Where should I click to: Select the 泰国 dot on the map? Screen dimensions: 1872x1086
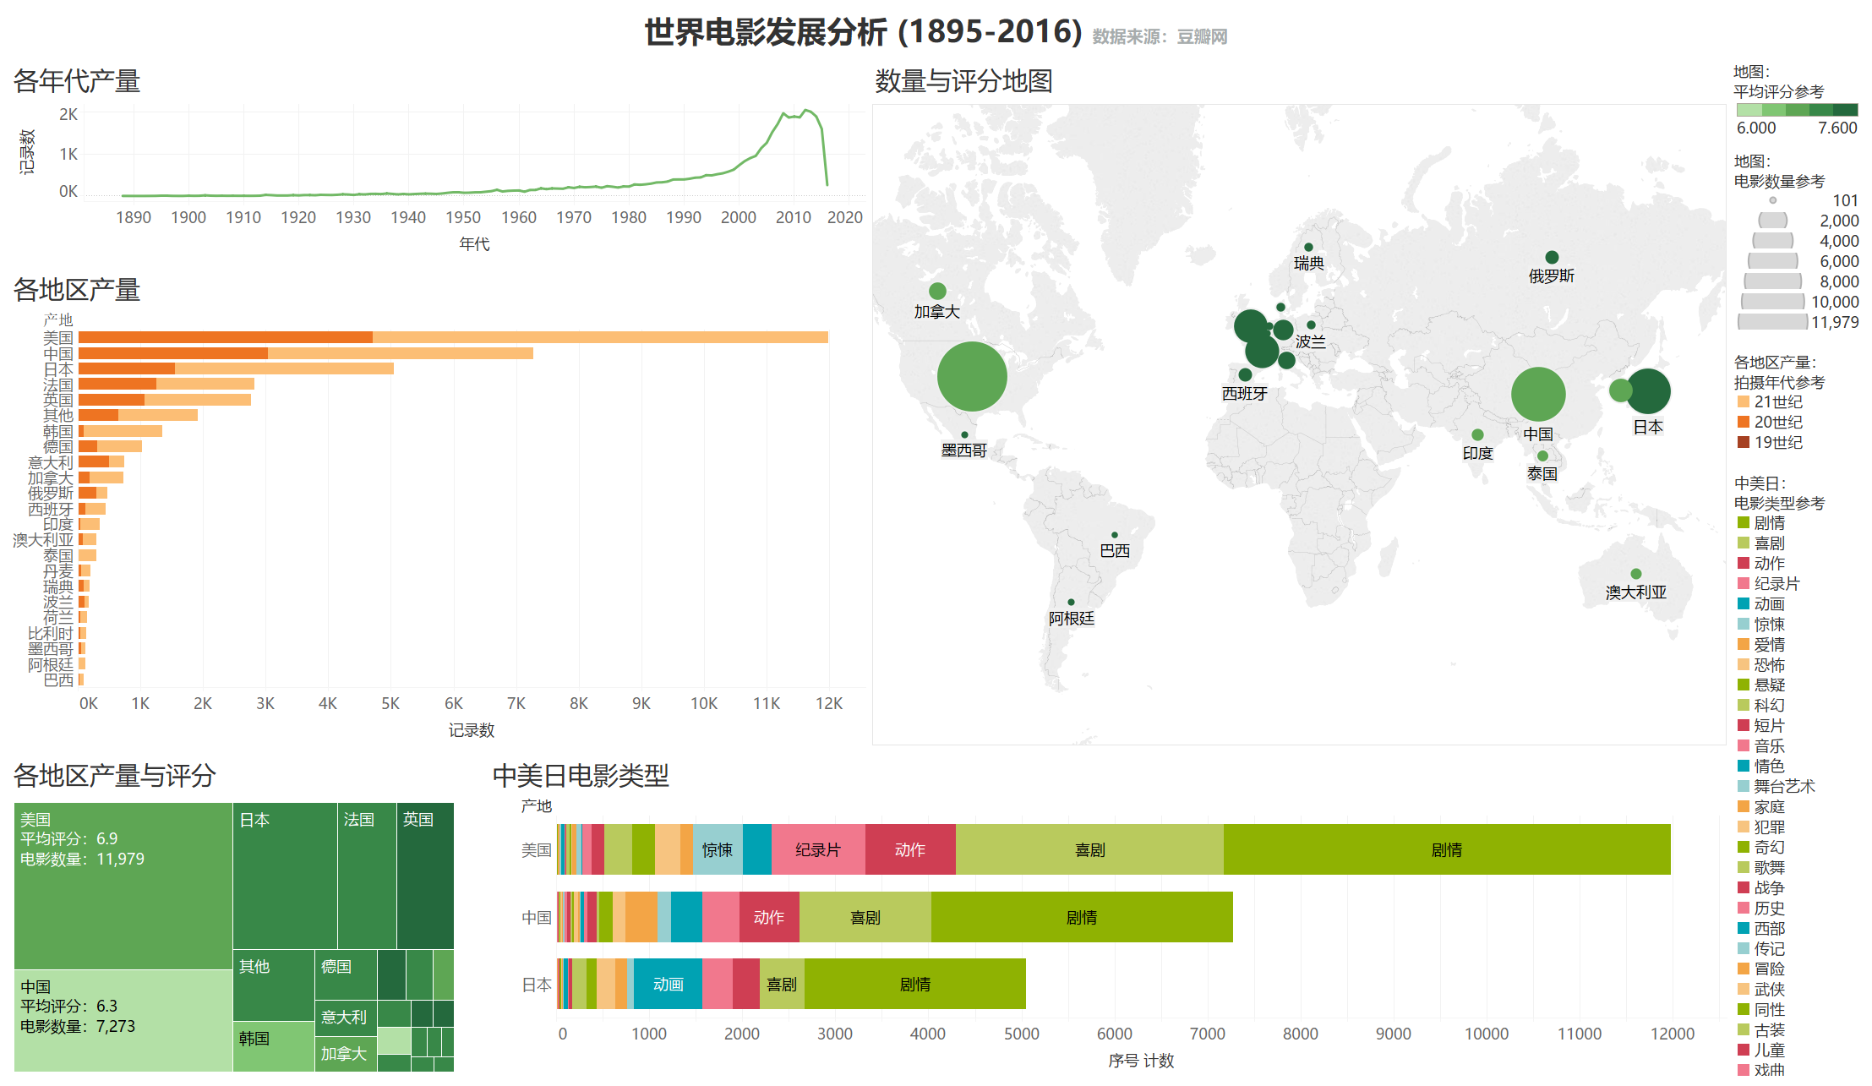[x=1542, y=456]
